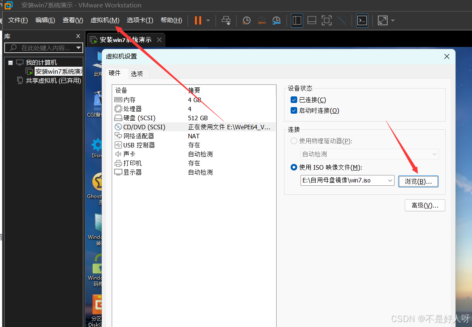
Task: Take a snapshot using the clock icon
Action: 246,21
